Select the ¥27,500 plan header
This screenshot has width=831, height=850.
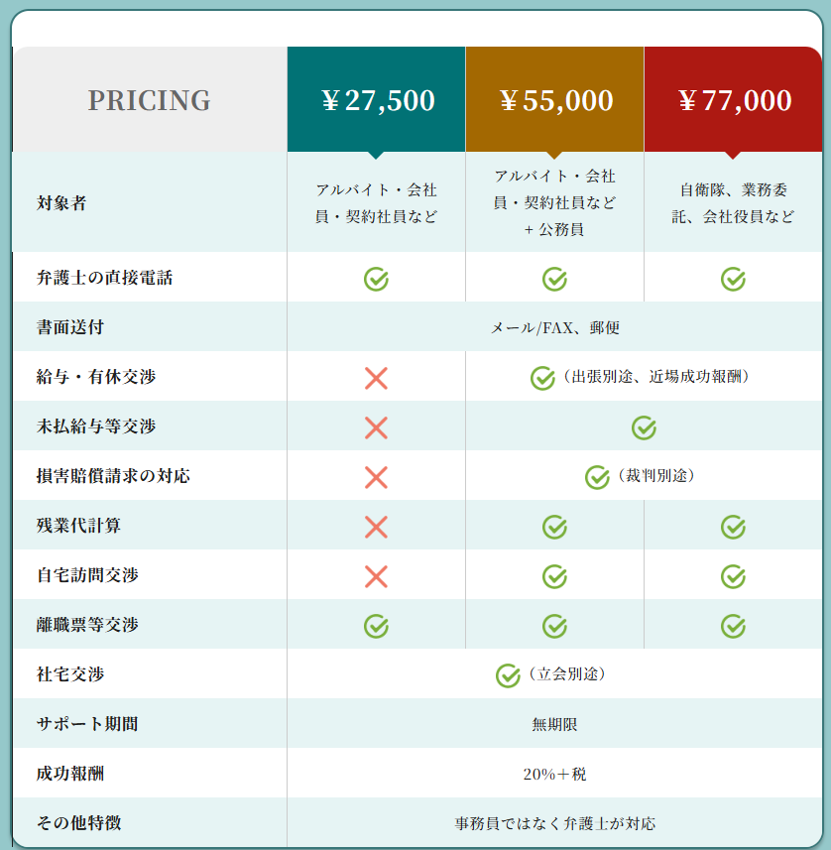[x=377, y=100]
